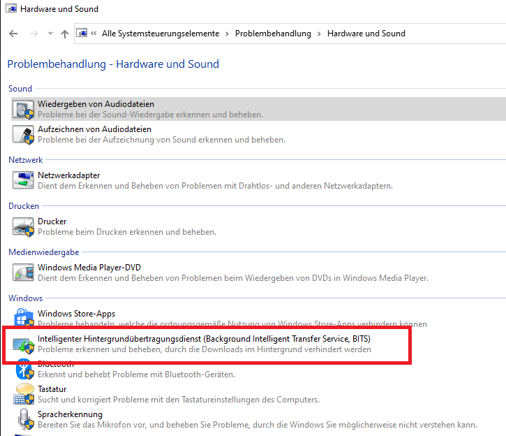Open Aufzeichnen von Audiodateien troubleshooter
The height and width of the screenshot is (436, 506).
click(94, 129)
